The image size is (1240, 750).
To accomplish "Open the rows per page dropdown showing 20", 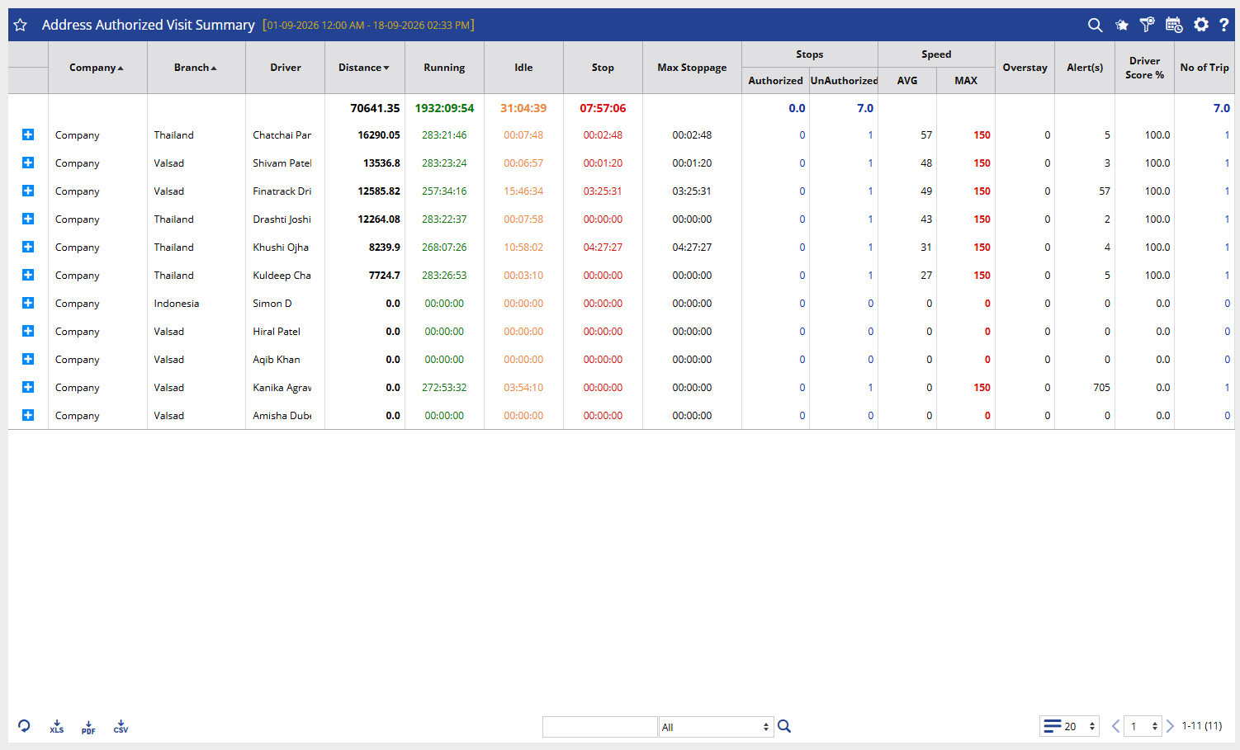I will [x=1069, y=726].
